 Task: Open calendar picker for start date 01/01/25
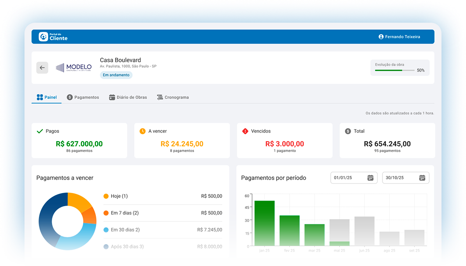click(370, 178)
